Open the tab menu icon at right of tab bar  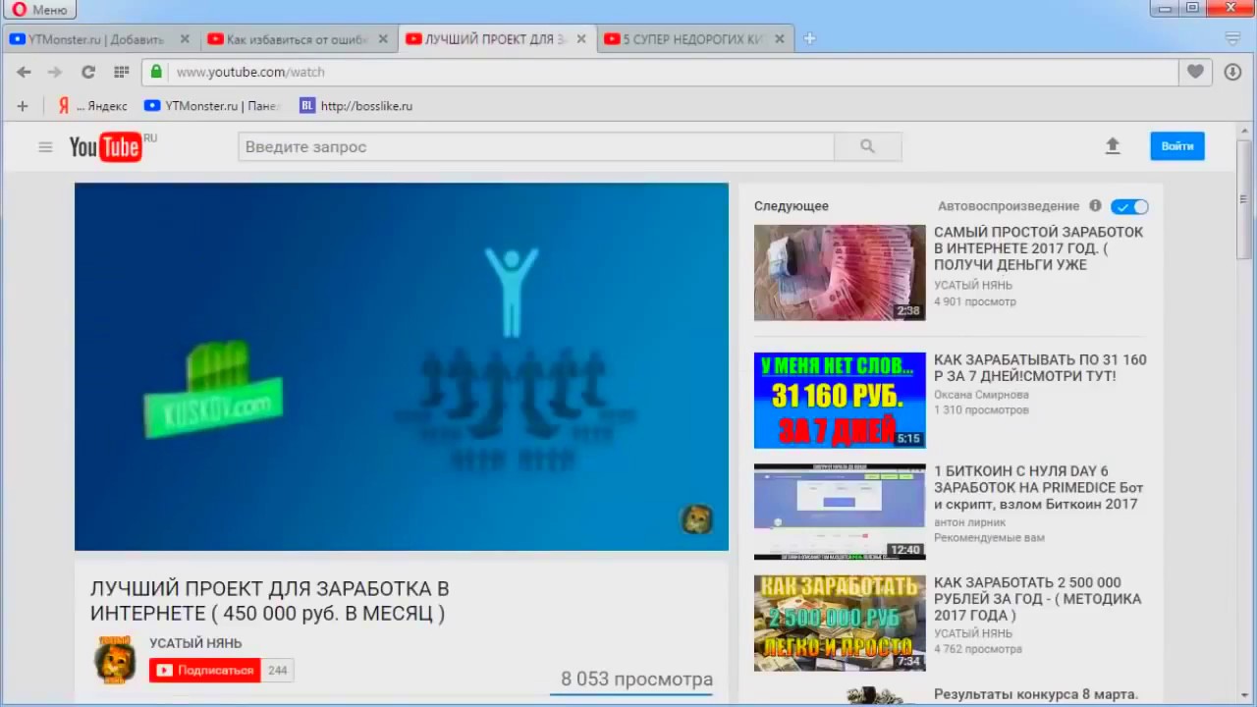1233,39
